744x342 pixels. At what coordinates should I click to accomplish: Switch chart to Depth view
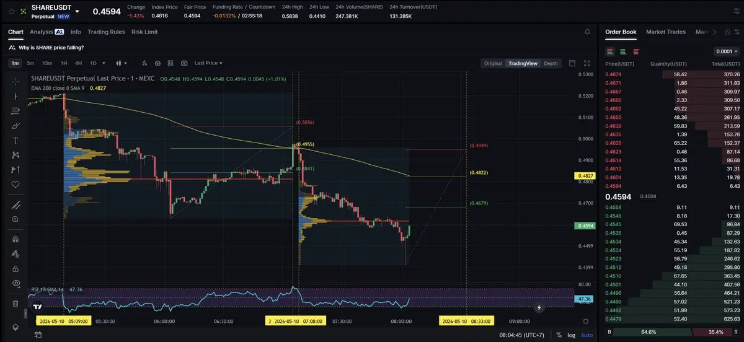[551, 63]
